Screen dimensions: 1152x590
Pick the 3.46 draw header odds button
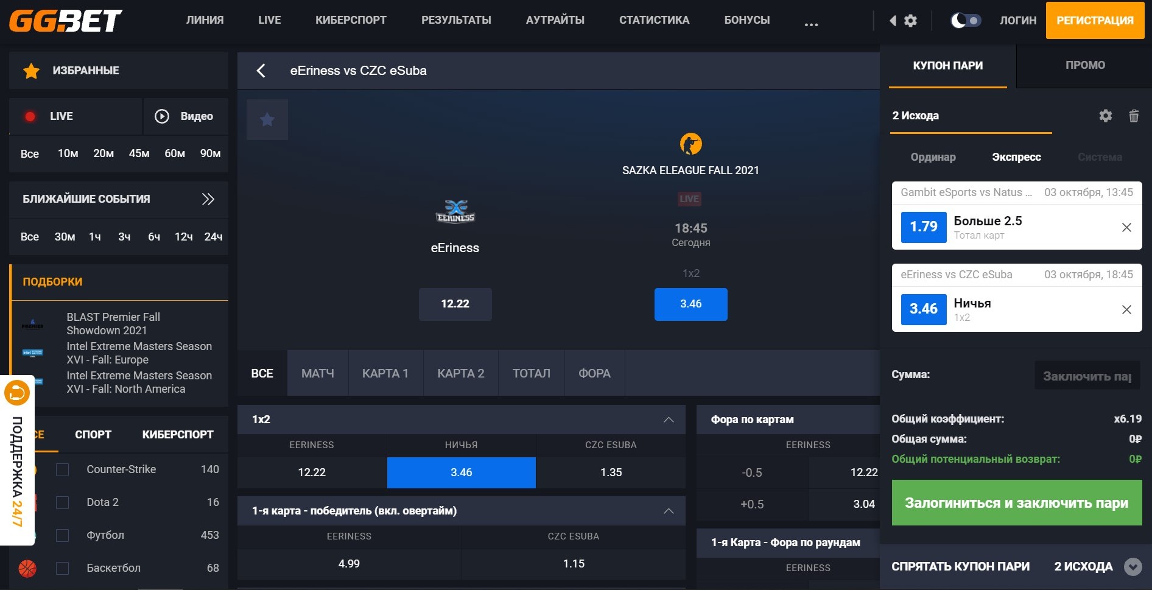click(691, 304)
